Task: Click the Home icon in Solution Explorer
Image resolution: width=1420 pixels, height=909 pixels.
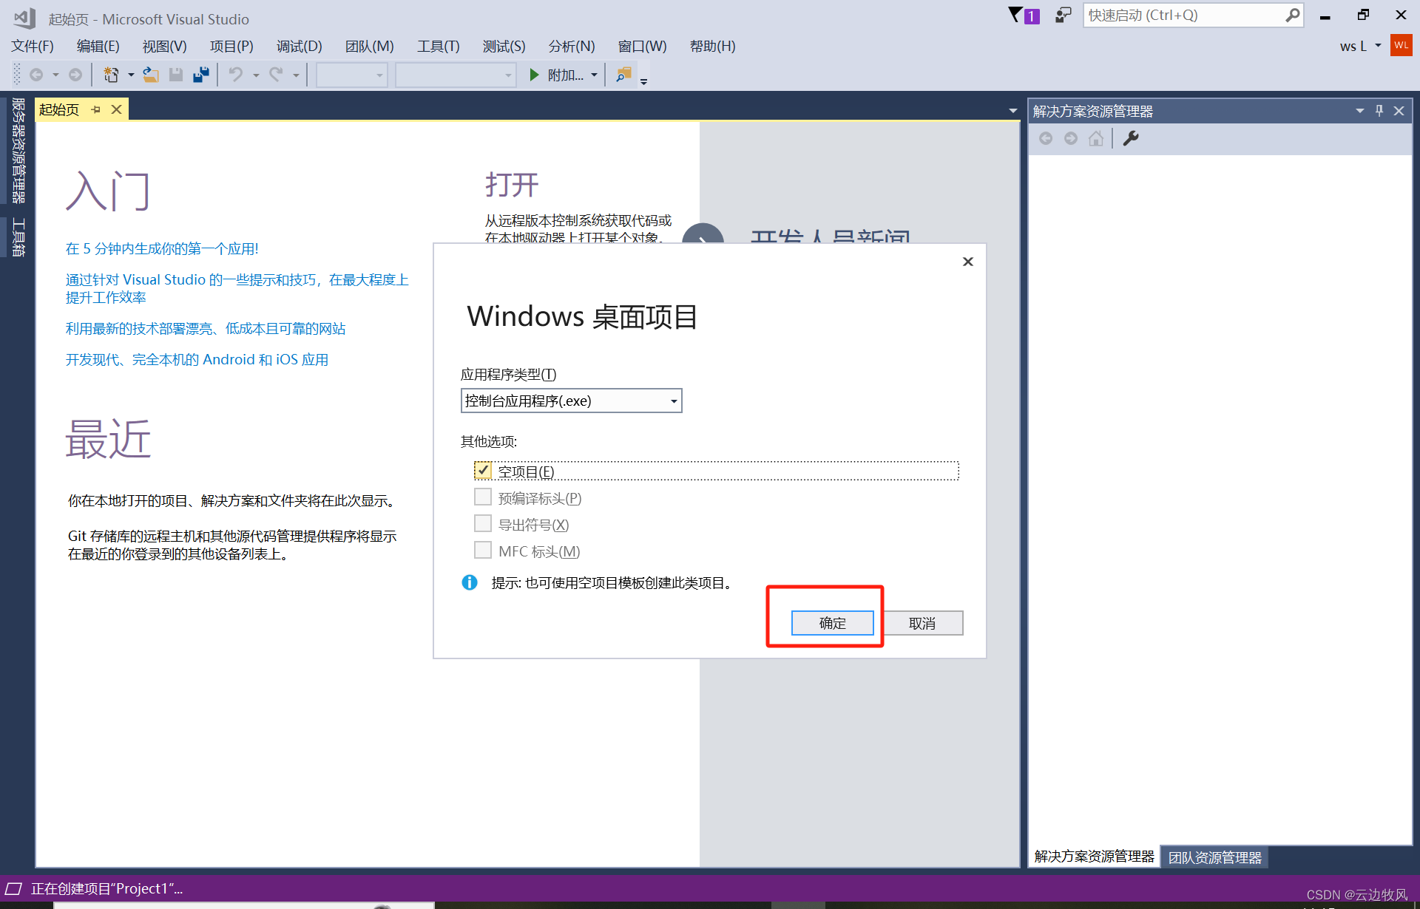Action: pos(1096,138)
